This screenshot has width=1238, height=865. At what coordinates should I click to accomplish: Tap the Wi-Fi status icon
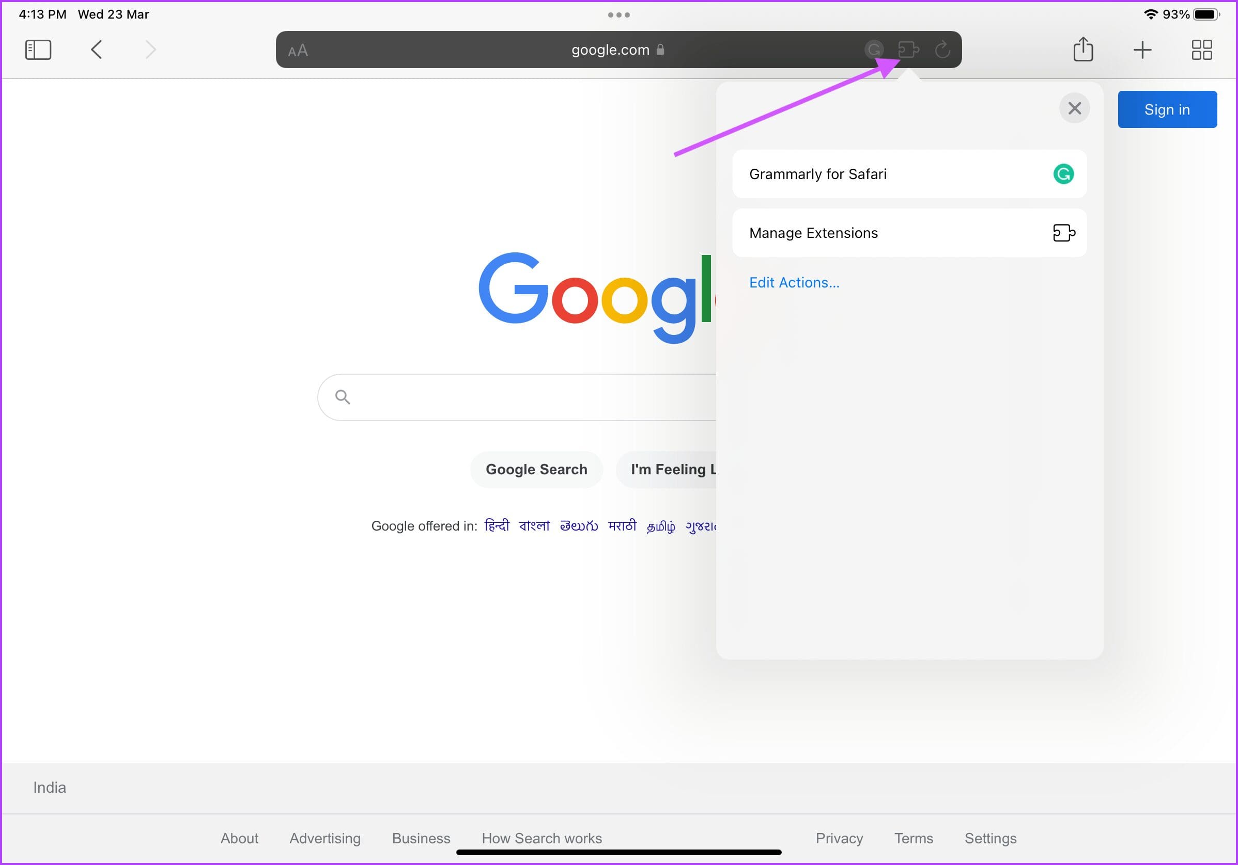click(1151, 14)
